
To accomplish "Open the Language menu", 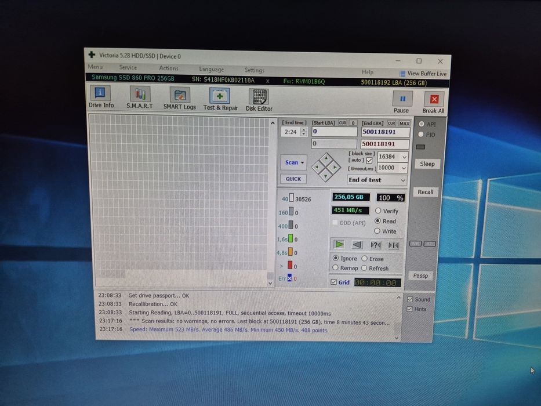I will pyautogui.click(x=212, y=69).
